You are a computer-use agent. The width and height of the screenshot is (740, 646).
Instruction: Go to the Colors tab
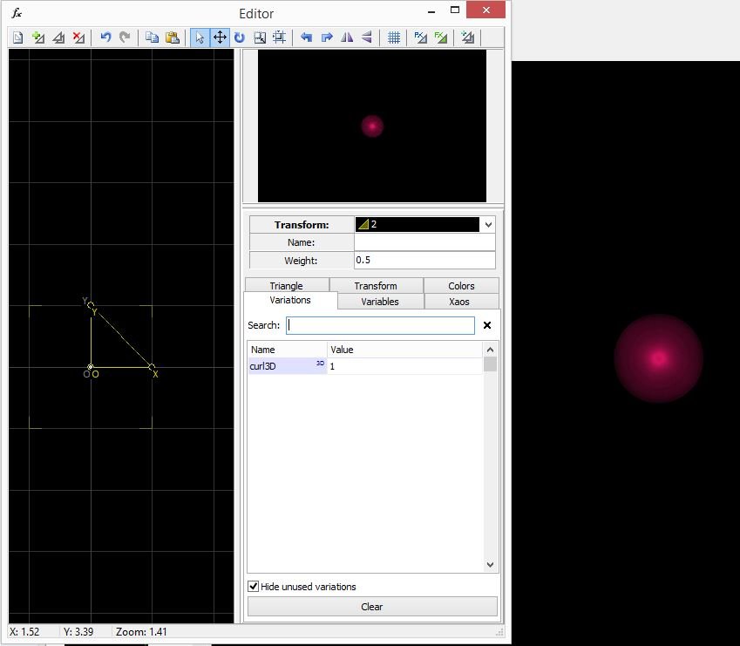pyautogui.click(x=461, y=285)
